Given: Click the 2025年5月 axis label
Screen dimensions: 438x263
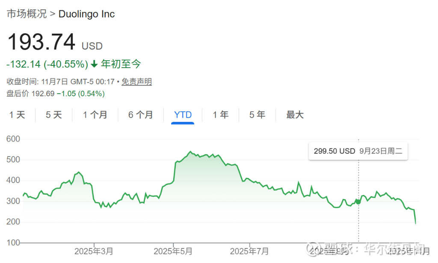Looking at the screenshot, I should point(173,251).
